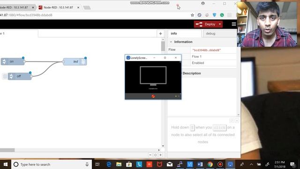
Task: Open Microsoft Edge from the taskbar
Action: pyautogui.click(x=109, y=164)
